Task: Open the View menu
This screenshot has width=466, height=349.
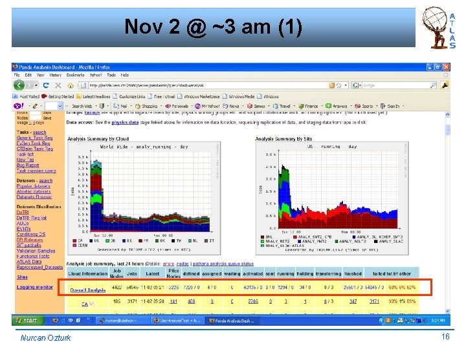Action: (x=40, y=75)
